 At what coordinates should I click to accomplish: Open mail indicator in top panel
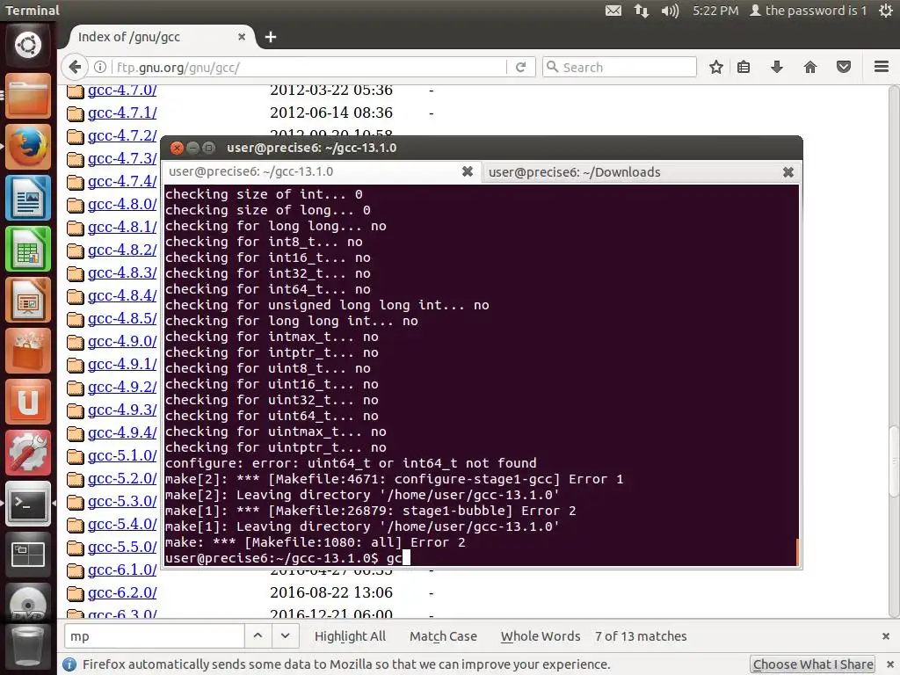pyautogui.click(x=613, y=11)
